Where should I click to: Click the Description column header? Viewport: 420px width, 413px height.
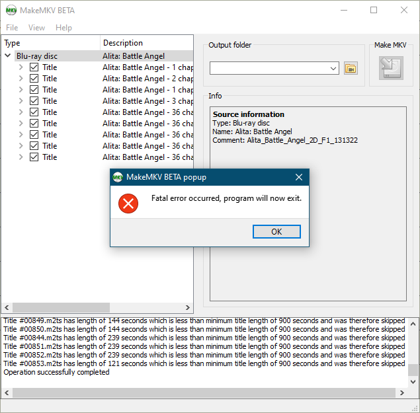[147, 43]
